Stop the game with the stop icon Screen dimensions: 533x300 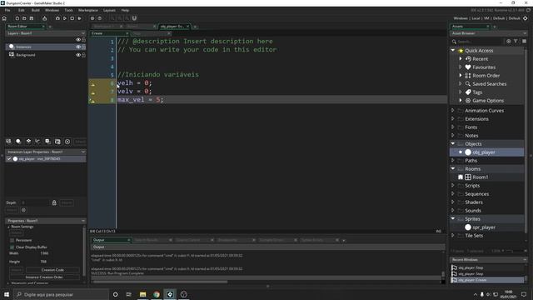(x=72, y=18)
